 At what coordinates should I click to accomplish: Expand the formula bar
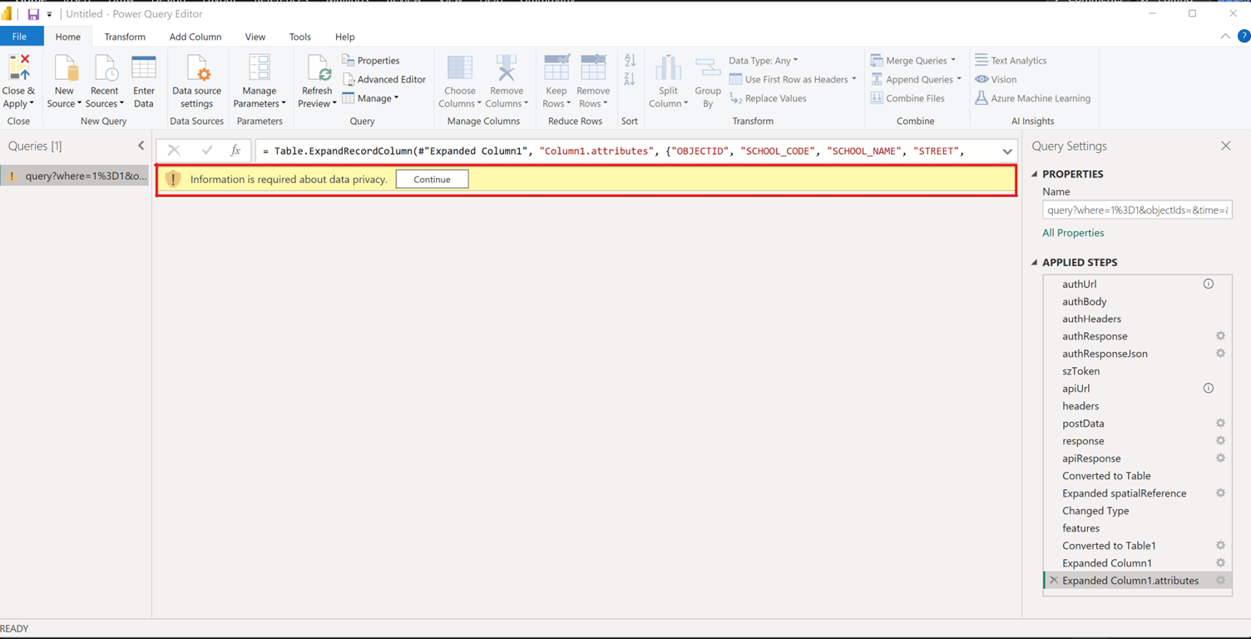coord(1007,151)
